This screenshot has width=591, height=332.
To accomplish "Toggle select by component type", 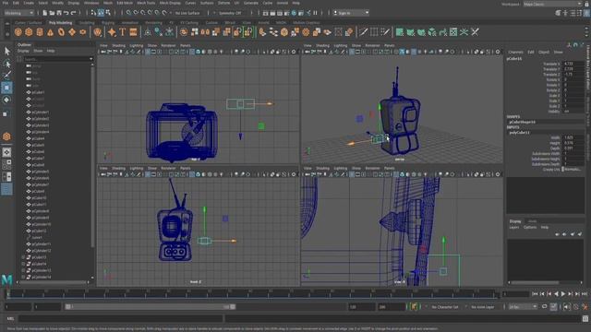I will (x=108, y=13).
